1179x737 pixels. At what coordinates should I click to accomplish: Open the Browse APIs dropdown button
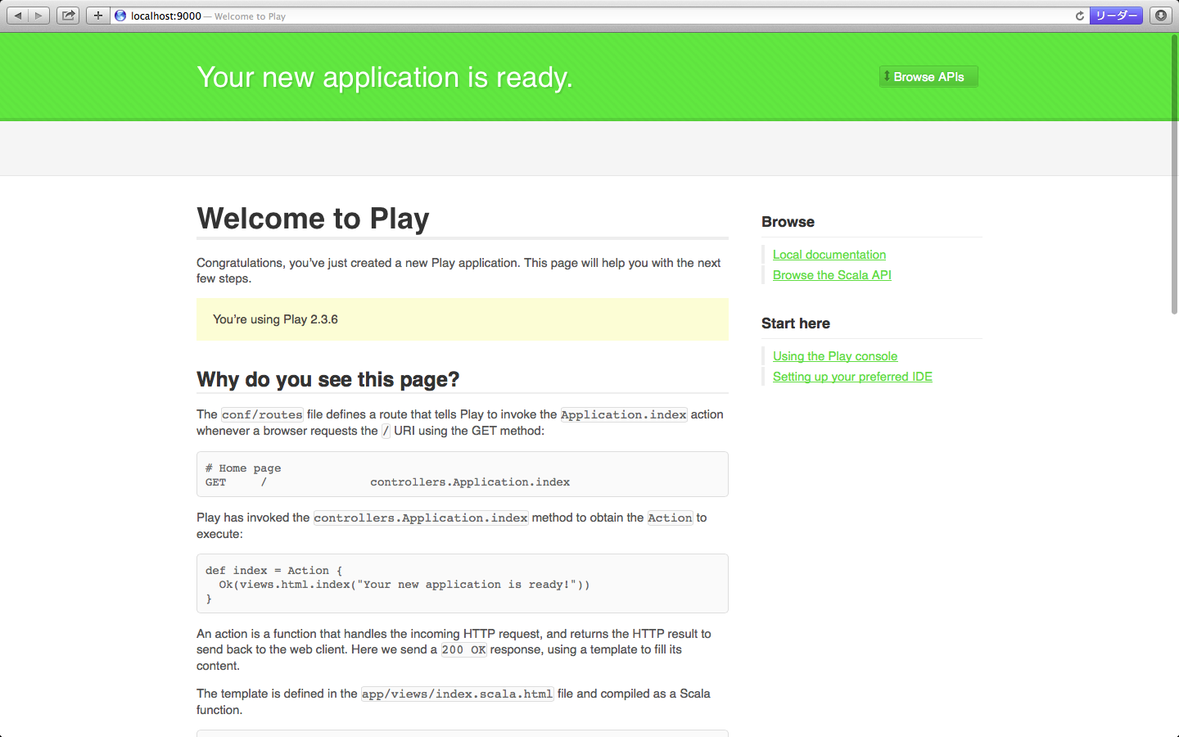click(928, 77)
